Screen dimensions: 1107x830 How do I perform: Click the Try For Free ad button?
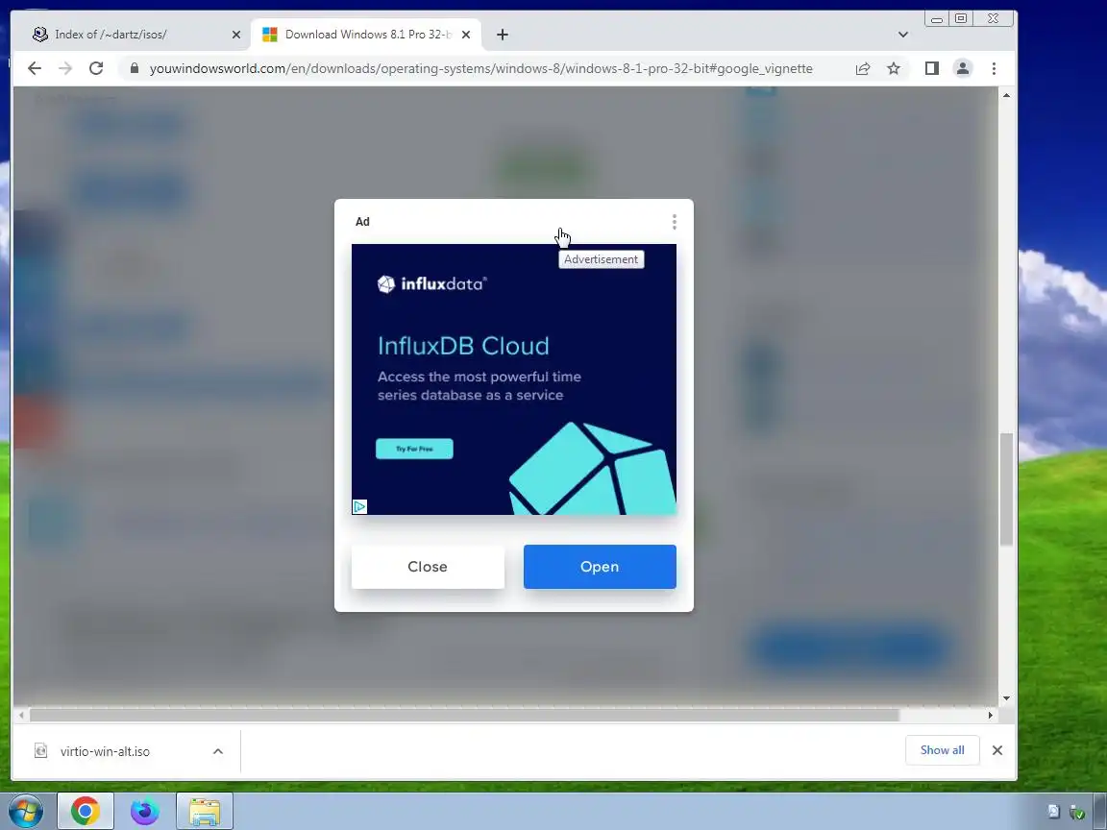[414, 449]
